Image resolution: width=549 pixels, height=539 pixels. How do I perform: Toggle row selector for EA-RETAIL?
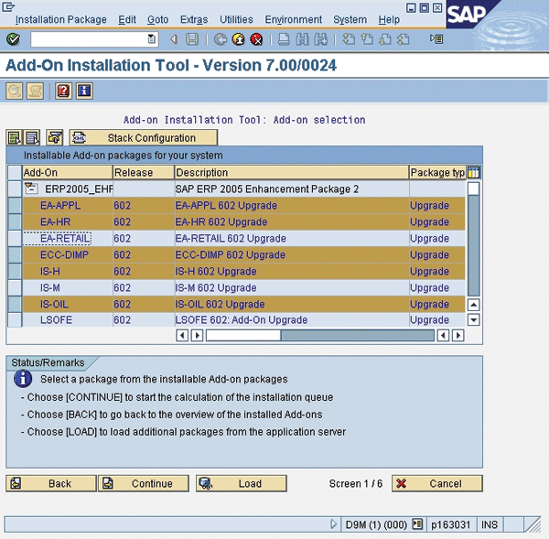[x=15, y=238]
